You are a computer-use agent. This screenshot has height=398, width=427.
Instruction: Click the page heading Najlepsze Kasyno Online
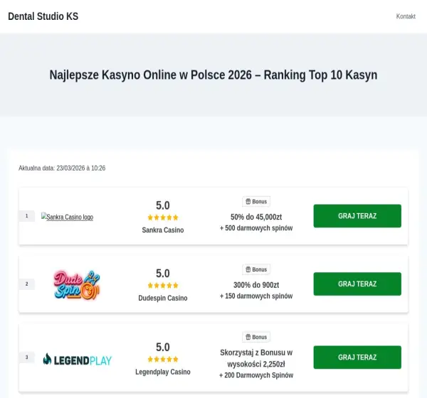(x=213, y=75)
